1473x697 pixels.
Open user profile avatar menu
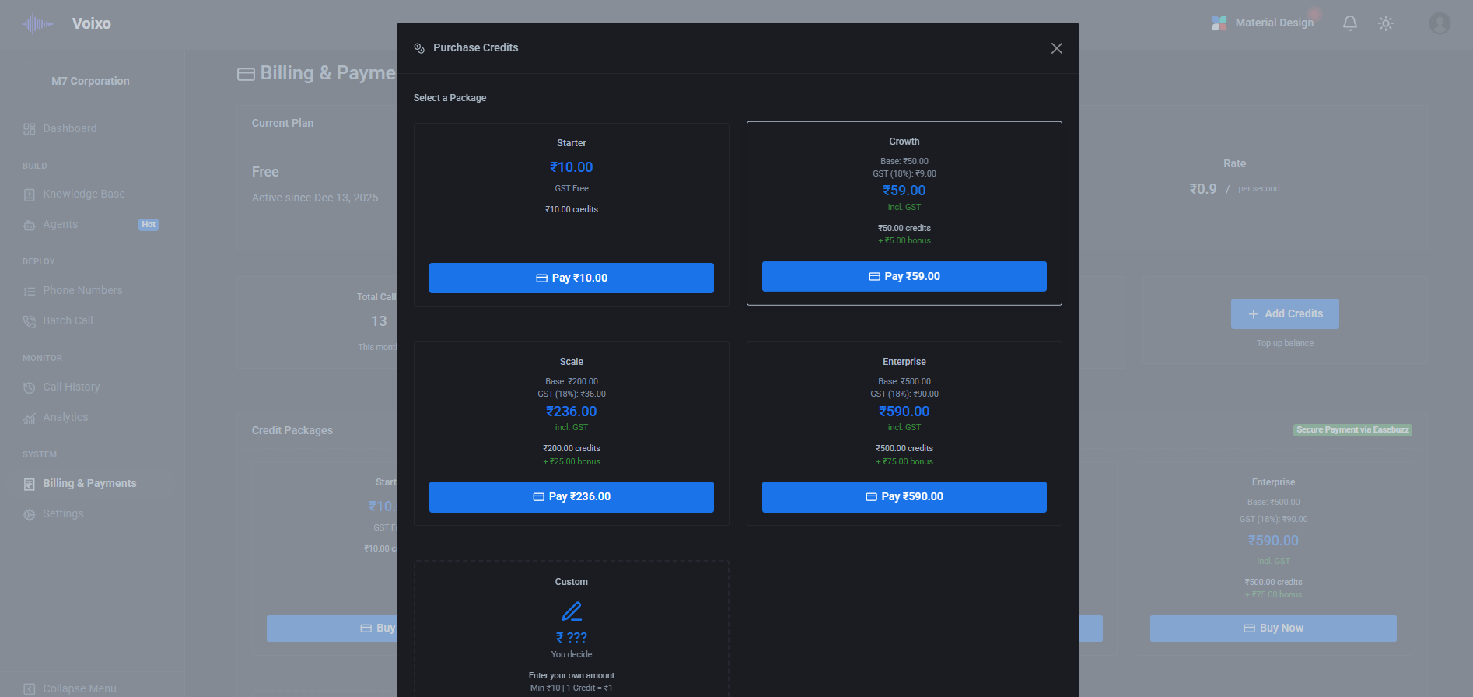(1440, 23)
